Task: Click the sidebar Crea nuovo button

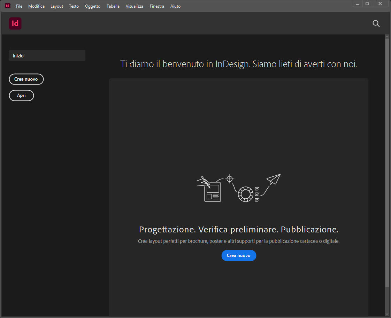Action: tap(26, 79)
